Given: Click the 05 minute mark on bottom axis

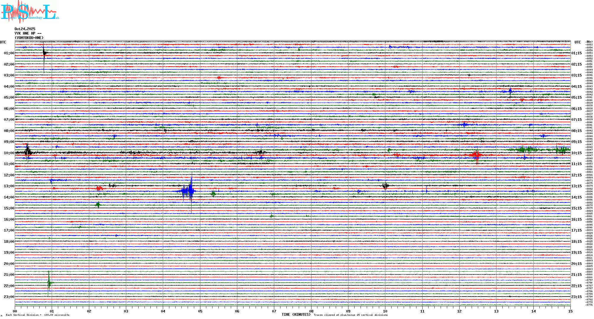Looking at the screenshot, I should 200,311.
